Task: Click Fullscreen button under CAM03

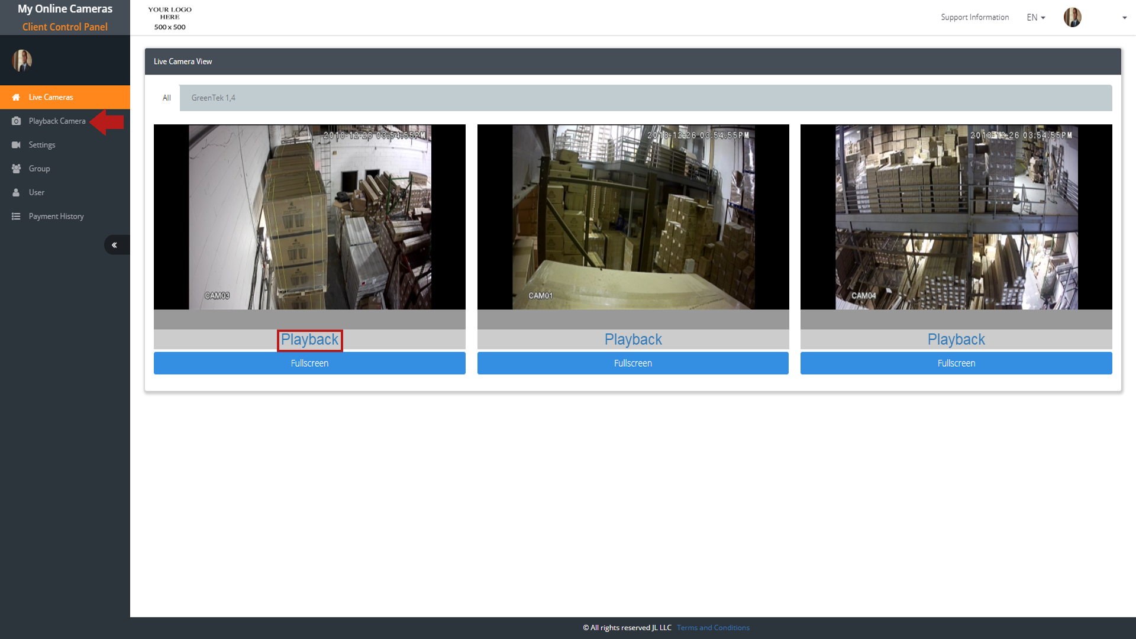Action: click(x=309, y=363)
